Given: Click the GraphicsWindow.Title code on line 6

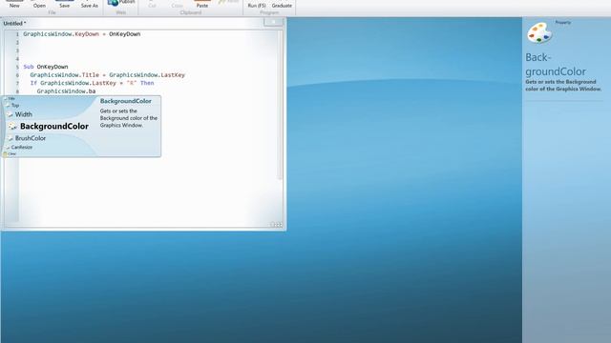Looking at the screenshot, I should [108, 75].
